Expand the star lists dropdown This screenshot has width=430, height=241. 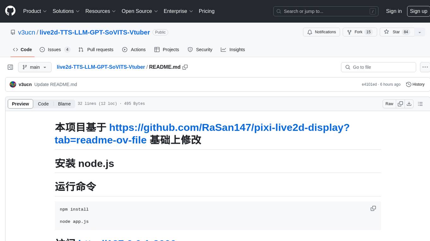(x=420, y=32)
